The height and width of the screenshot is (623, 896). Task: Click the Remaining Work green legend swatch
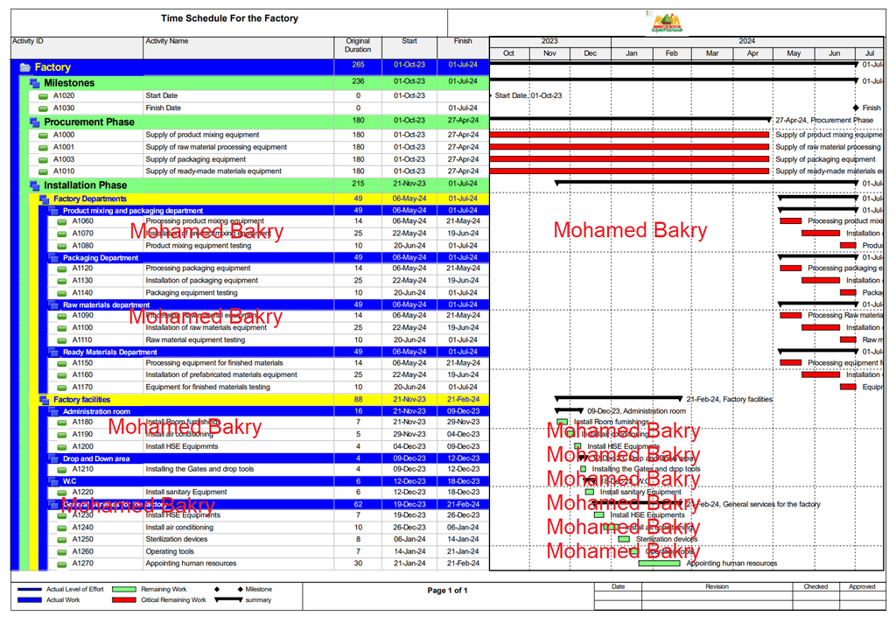[124, 589]
